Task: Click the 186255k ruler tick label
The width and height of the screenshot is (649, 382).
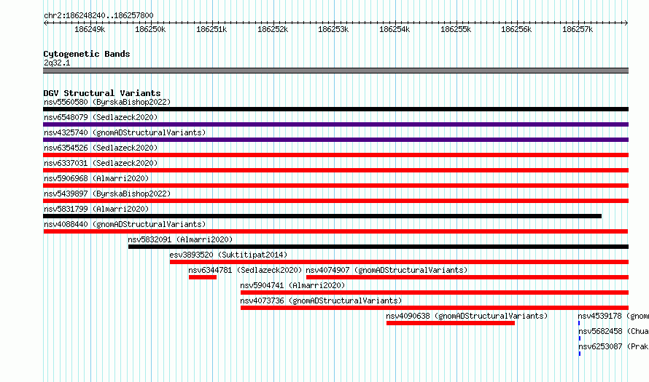Action: (456, 29)
